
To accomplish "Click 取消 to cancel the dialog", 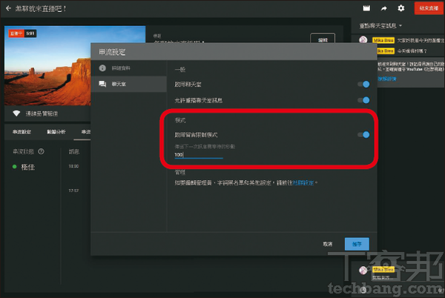I will click(x=328, y=243).
